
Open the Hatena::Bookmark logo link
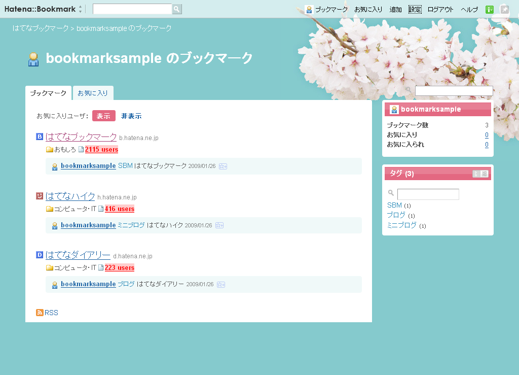(x=40, y=9)
